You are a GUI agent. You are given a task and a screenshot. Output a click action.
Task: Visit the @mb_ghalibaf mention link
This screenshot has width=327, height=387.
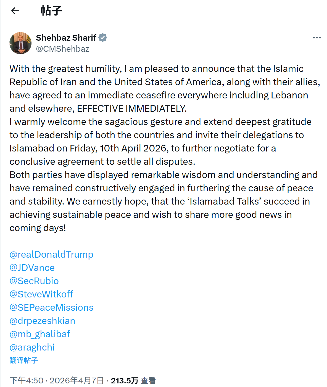pos(40,334)
